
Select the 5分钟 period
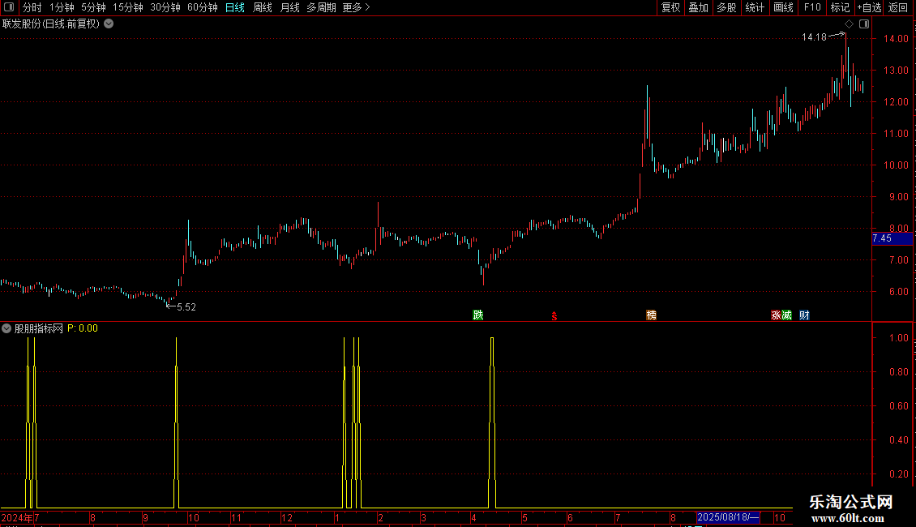click(93, 7)
